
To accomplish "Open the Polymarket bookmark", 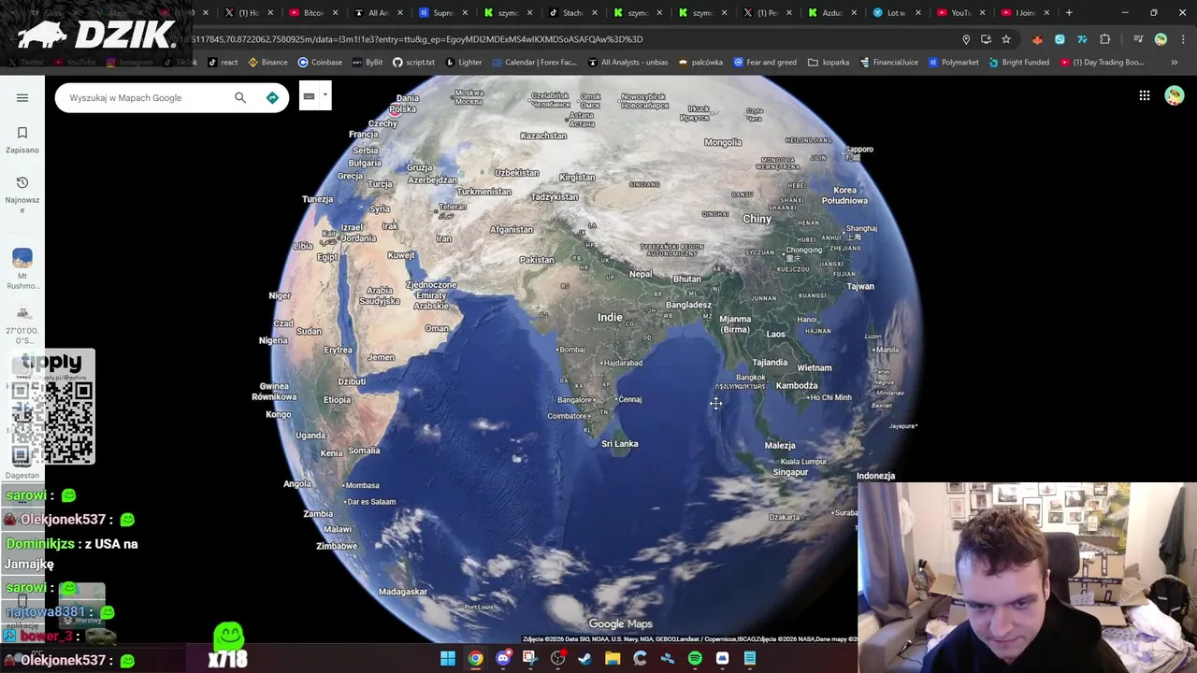I will coord(953,63).
